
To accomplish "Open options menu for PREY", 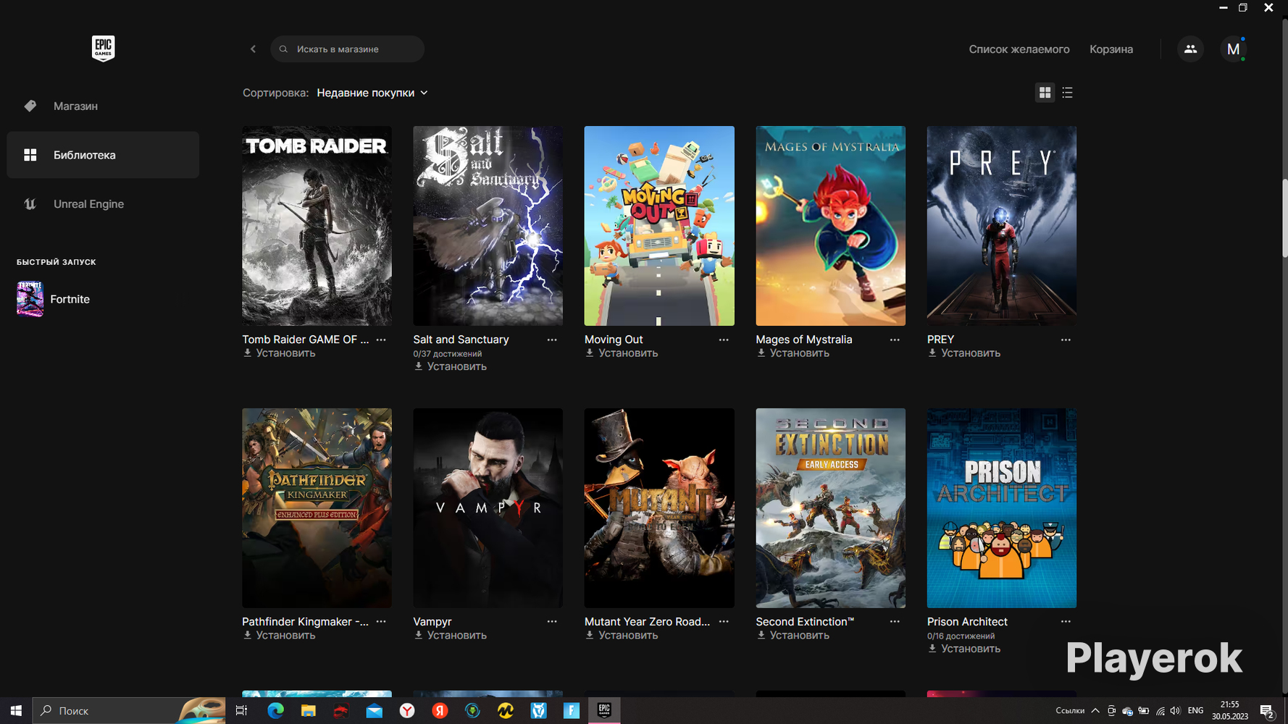I will coord(1066,340).
